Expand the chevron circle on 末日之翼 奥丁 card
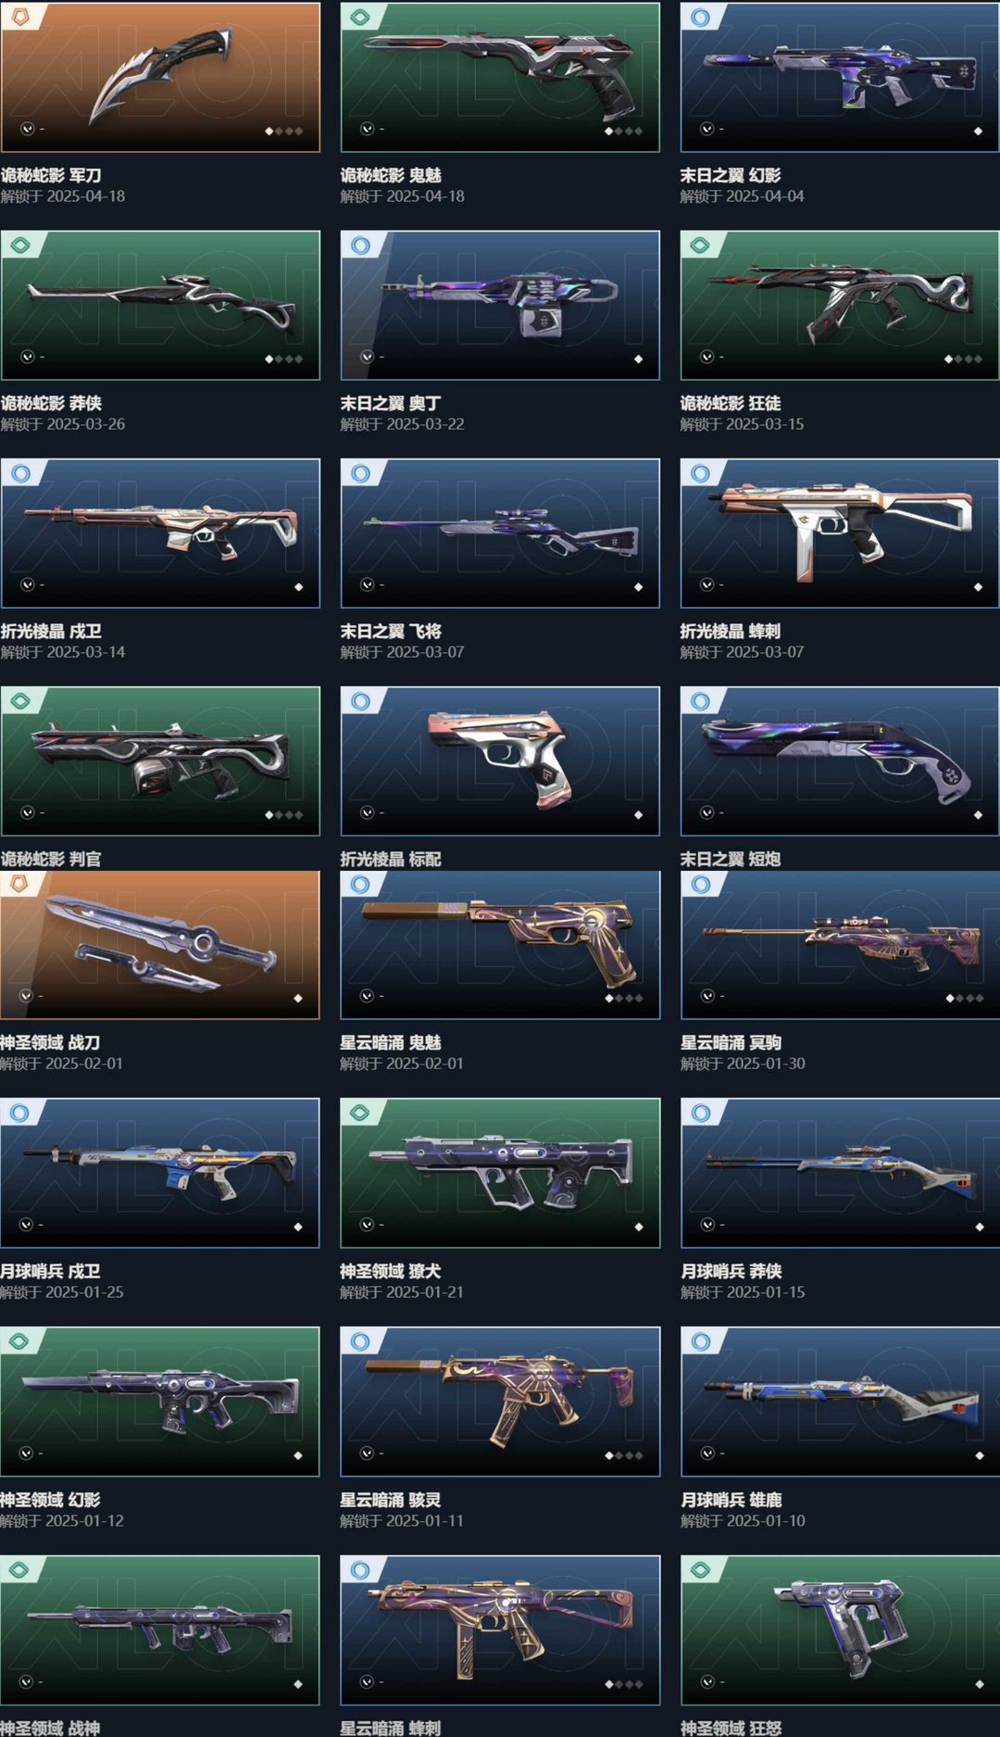 pos(368,357)
